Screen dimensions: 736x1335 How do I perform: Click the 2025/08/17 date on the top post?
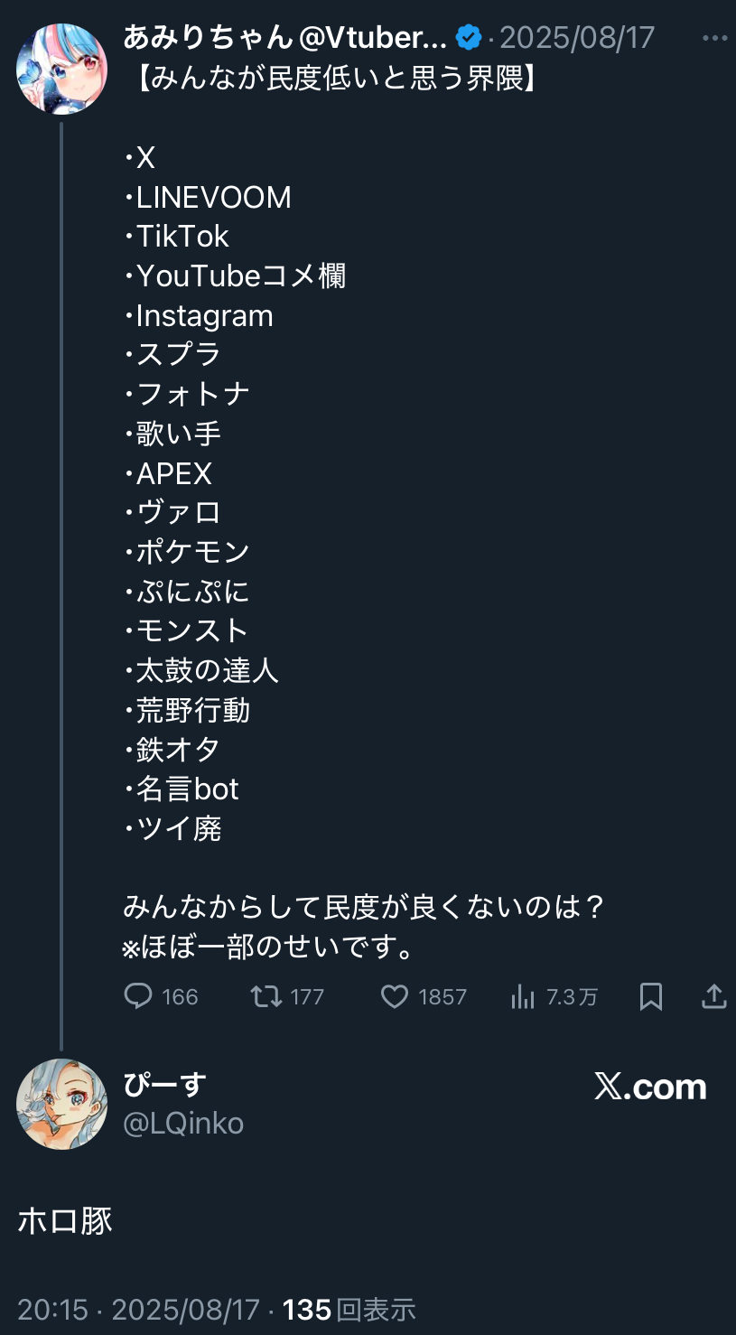[x=577, y=38]
